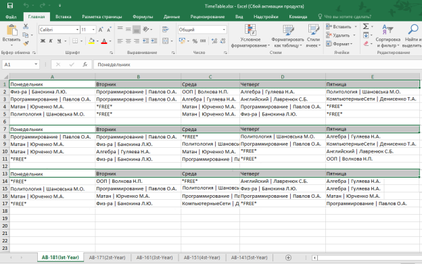Click the Insert Function fx button
The height and width of the screenshot is (264, 422).
(x=85, y=64)
